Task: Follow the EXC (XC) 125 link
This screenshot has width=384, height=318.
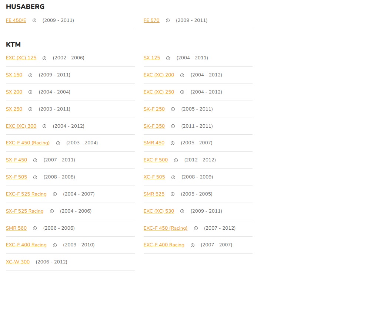Action: tap(21, 58)
